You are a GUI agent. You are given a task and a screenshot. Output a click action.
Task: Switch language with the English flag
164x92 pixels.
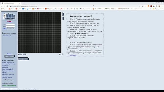click(8, 21)
